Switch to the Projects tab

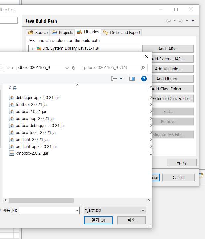pos(62,32)
